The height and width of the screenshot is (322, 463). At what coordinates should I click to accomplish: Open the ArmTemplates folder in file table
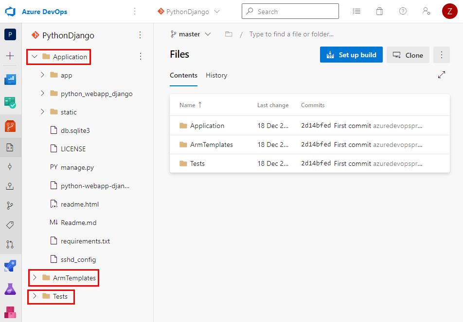click(212, 145)
